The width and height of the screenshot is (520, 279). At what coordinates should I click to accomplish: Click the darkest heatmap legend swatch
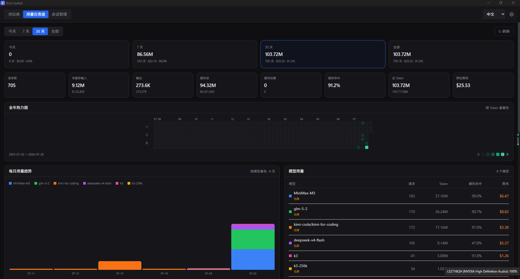coord(483,154)
